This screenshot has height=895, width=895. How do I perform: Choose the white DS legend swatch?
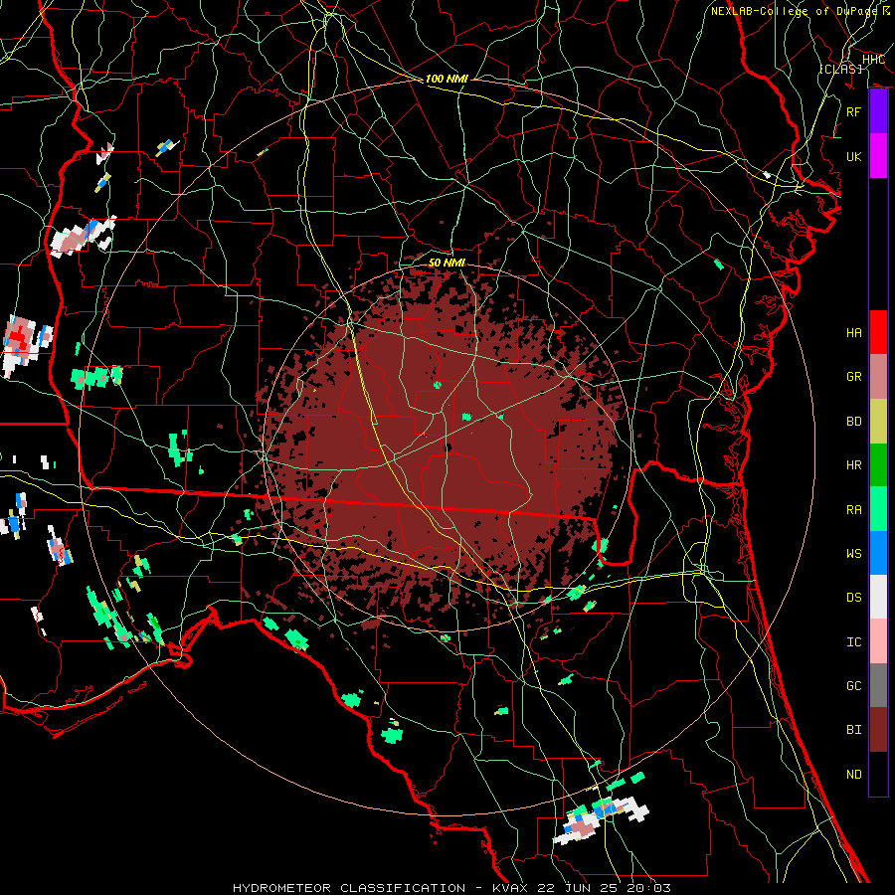coord(878,597)
